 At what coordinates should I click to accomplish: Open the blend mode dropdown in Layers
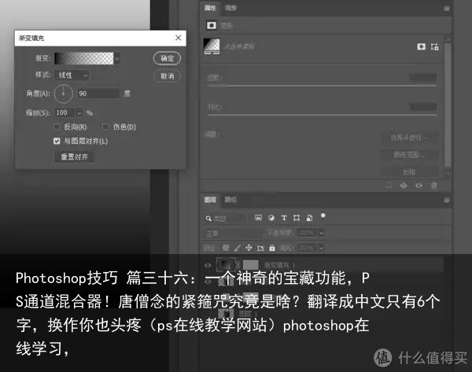234,234
